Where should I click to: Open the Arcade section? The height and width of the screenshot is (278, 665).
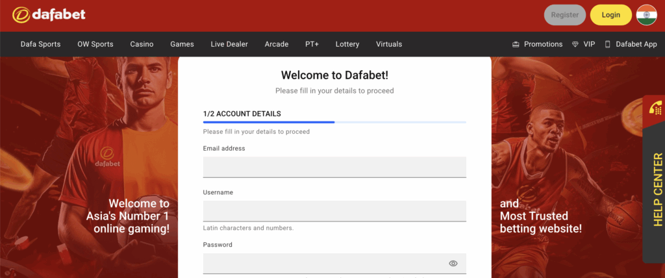[277, 44]
